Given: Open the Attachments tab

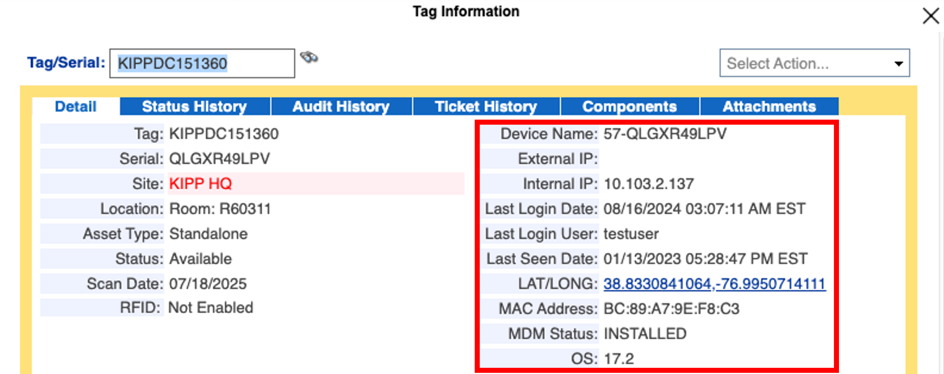Looking at the screenshot, I should [x=769, y=106].
